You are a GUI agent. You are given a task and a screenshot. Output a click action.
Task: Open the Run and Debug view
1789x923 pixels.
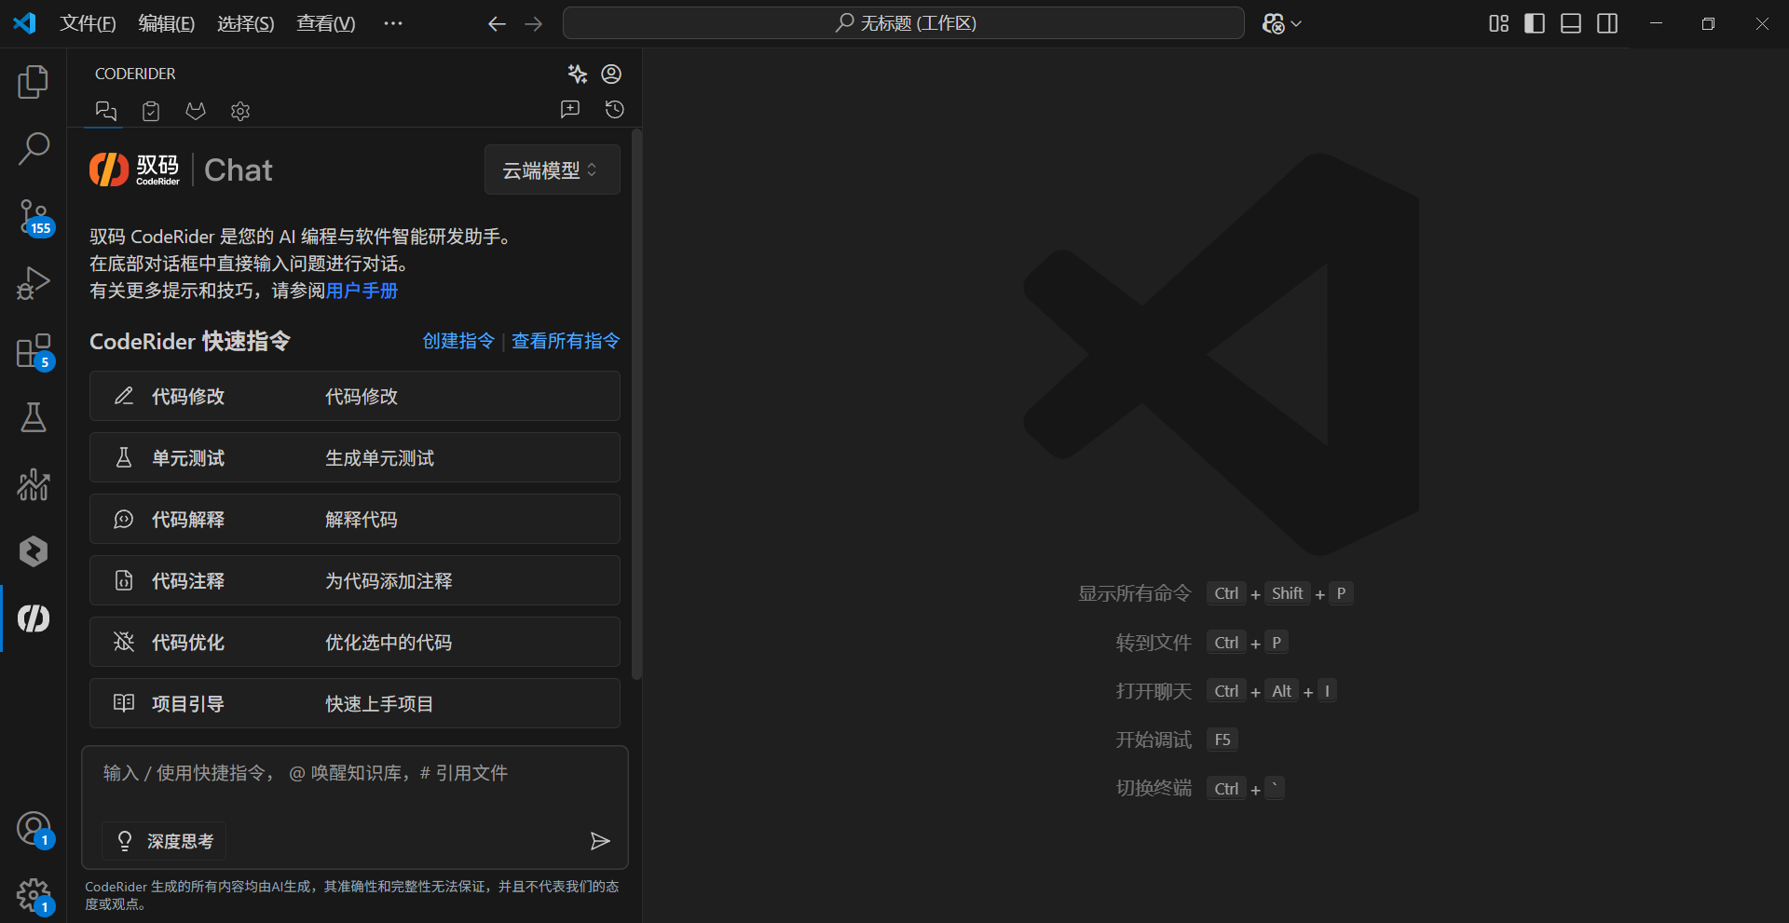(x=34, y=283)
